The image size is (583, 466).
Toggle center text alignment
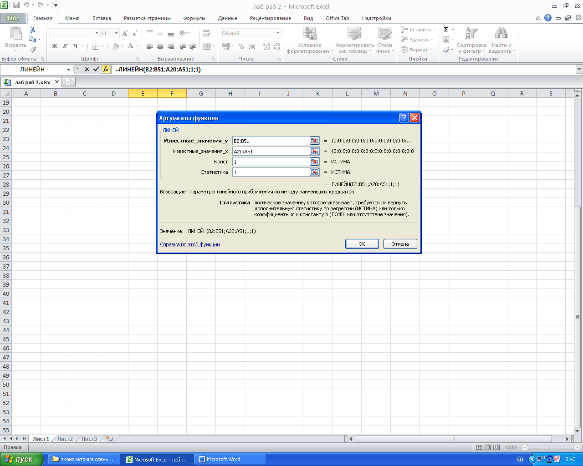[x=160, y=46]
